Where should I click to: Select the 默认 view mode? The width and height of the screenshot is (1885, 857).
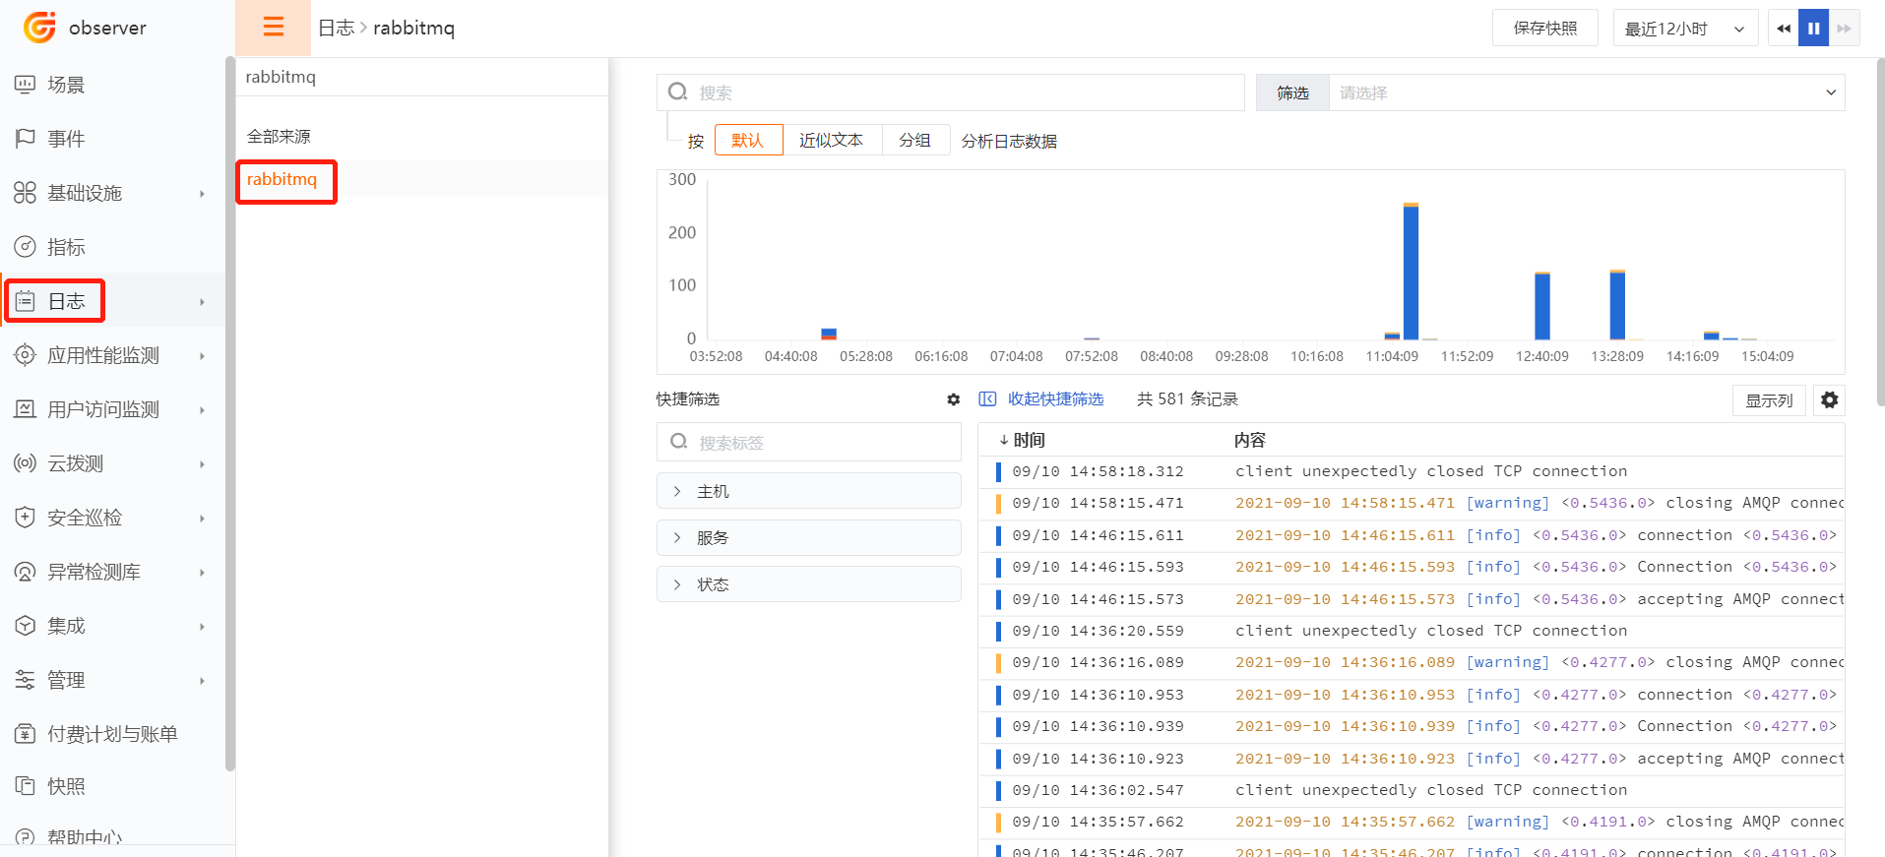click(748, 140)
